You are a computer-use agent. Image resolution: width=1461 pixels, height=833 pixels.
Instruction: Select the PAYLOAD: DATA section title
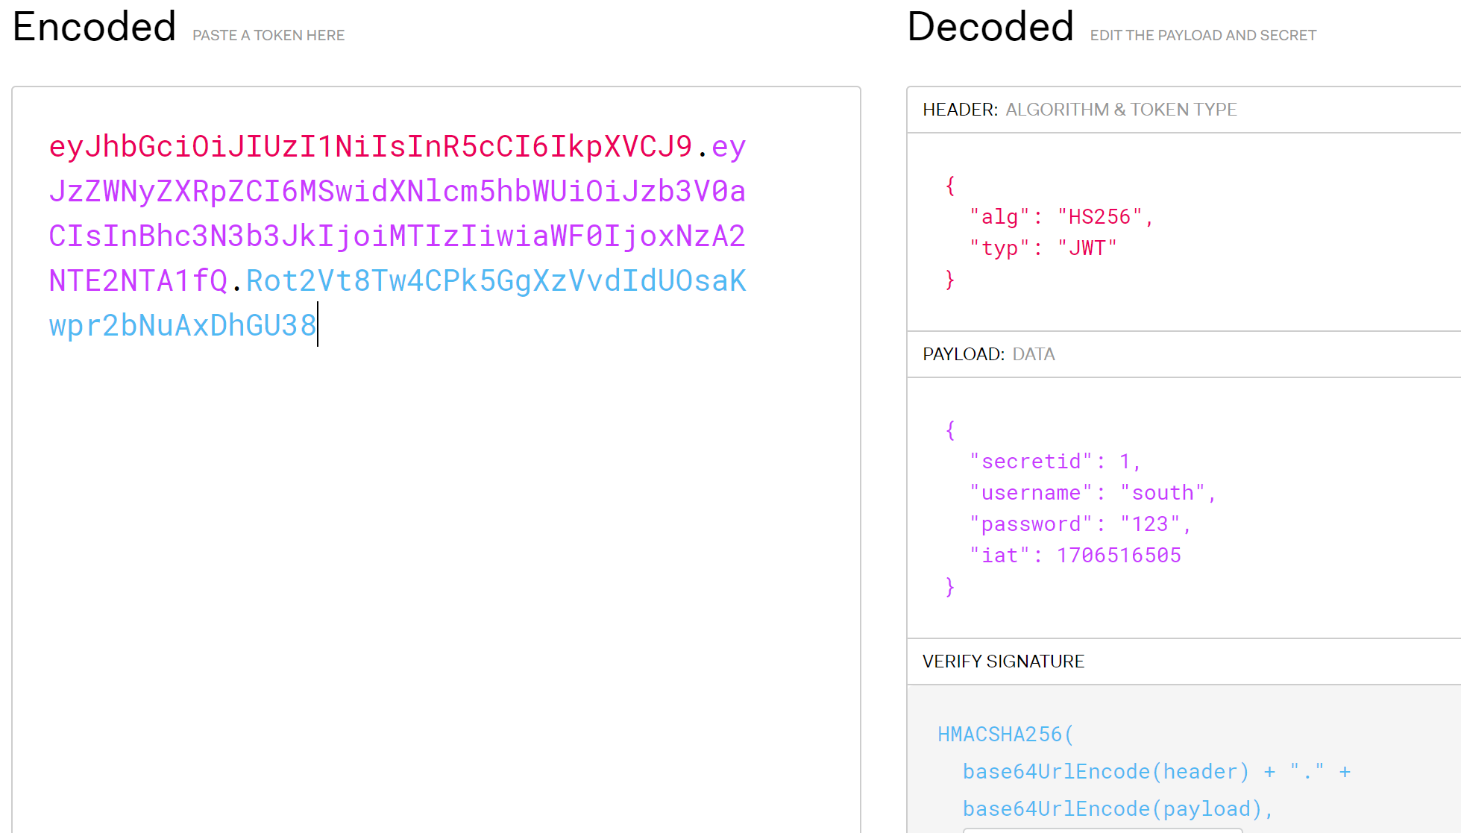coord(988,354)
